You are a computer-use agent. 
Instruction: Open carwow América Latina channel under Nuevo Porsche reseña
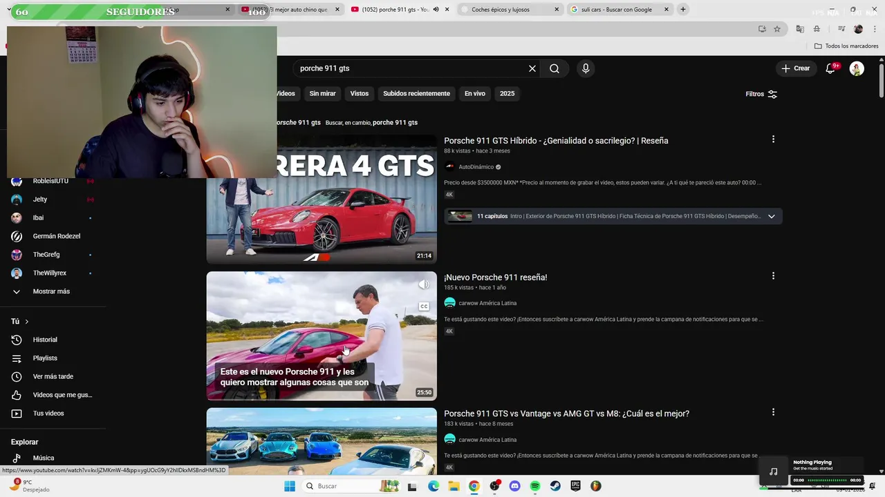(x=487, y=303)
